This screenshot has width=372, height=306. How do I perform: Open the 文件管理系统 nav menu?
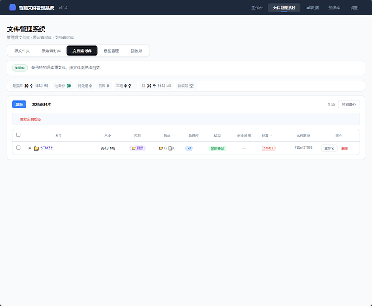[284, 8]
